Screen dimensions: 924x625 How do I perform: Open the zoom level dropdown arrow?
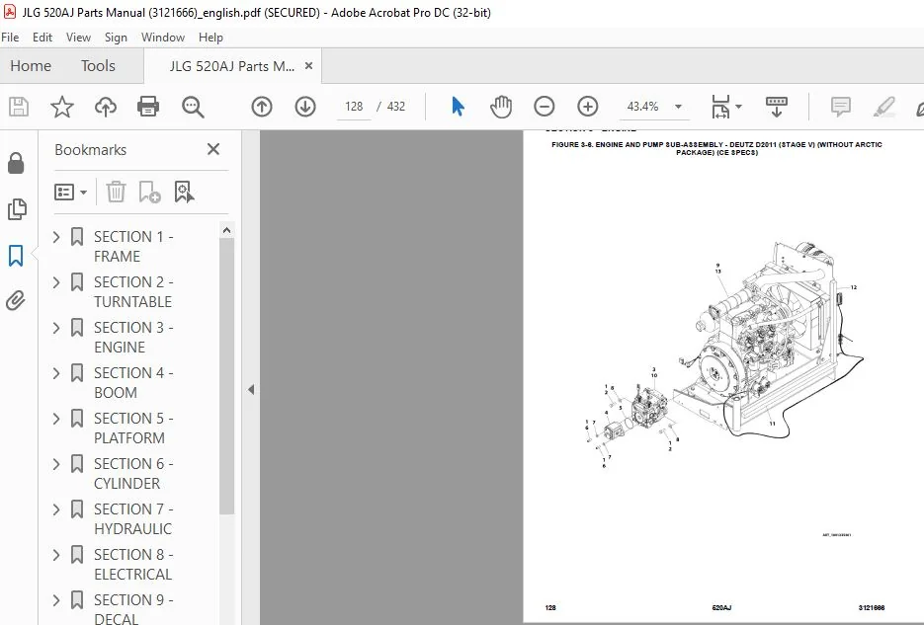(x=678, y=107)
